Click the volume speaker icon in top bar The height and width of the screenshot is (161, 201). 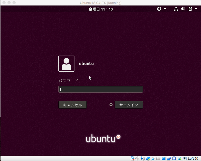(x=183, y=9)
